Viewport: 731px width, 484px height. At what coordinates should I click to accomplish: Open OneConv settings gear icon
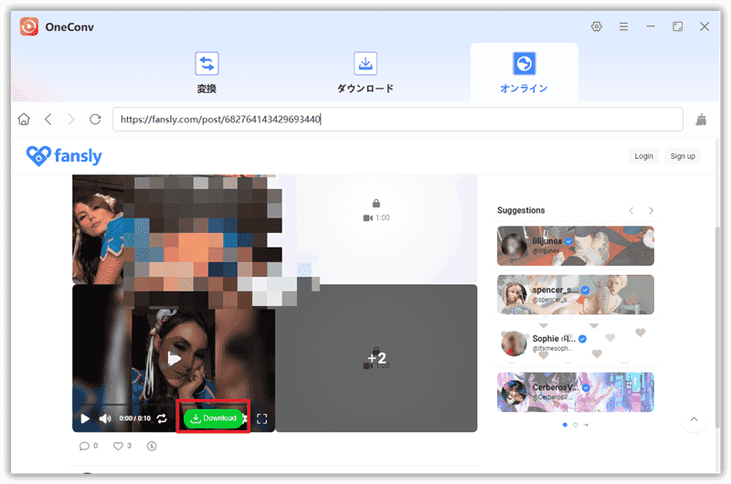click(597, 26)
